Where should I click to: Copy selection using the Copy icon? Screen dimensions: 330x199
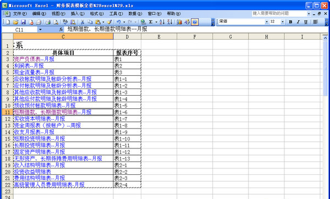tap(90, 22)
